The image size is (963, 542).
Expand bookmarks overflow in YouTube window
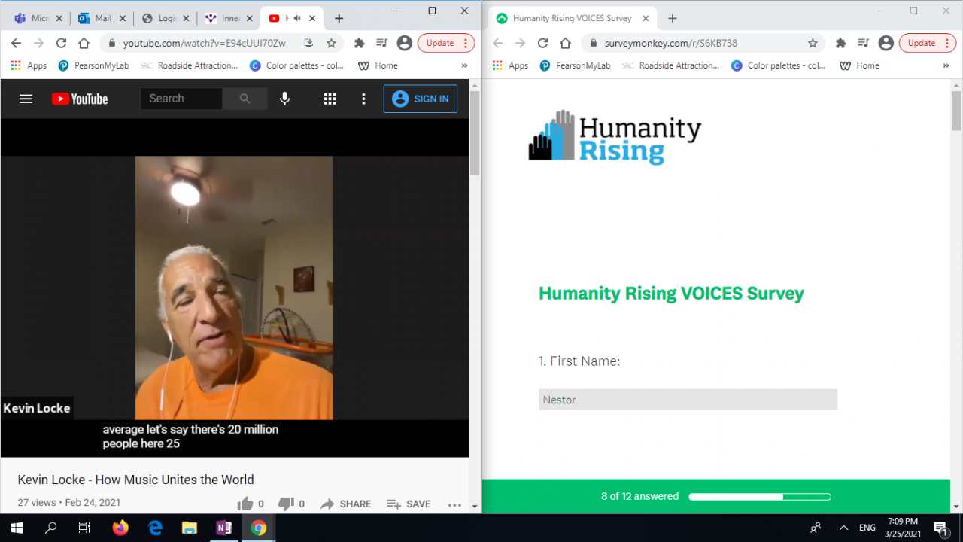tap(464, 65)
